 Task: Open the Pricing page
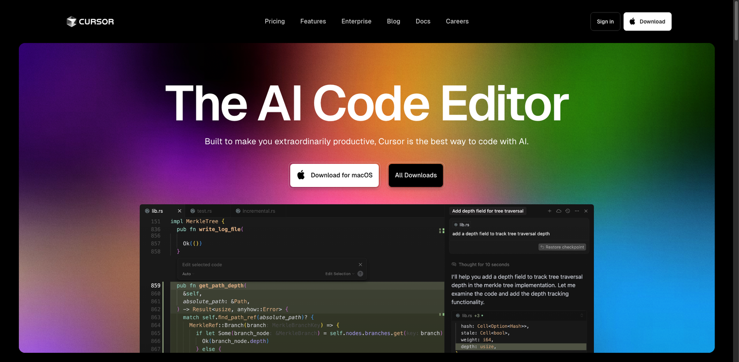click(x=275, y=21)
